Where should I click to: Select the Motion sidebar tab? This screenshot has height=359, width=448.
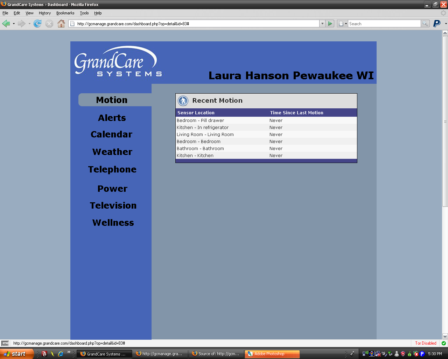(x=115, y=100)
